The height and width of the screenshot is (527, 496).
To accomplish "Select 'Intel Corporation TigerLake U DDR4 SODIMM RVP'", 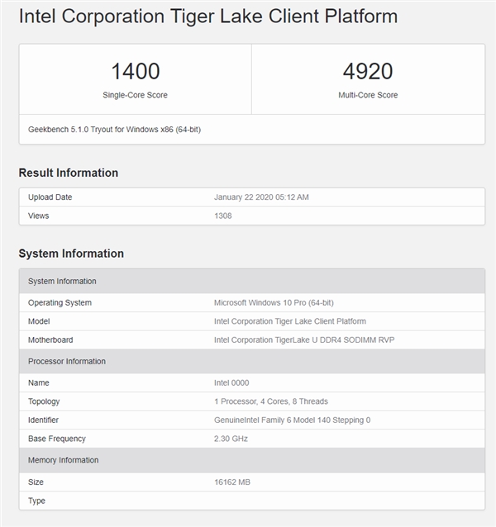I will 304,340.
